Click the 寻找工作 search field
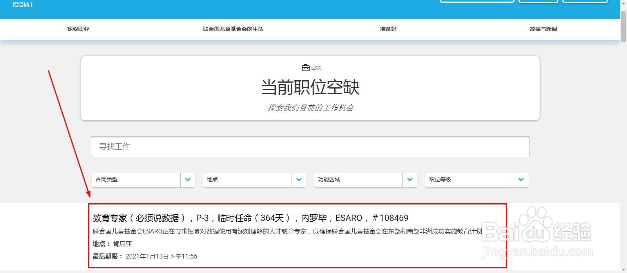This screenshot has height=273, width=627. pos(310,146)
